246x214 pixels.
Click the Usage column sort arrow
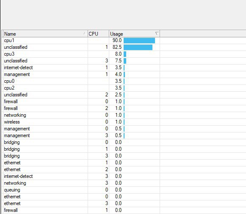[x=157, y=34]
